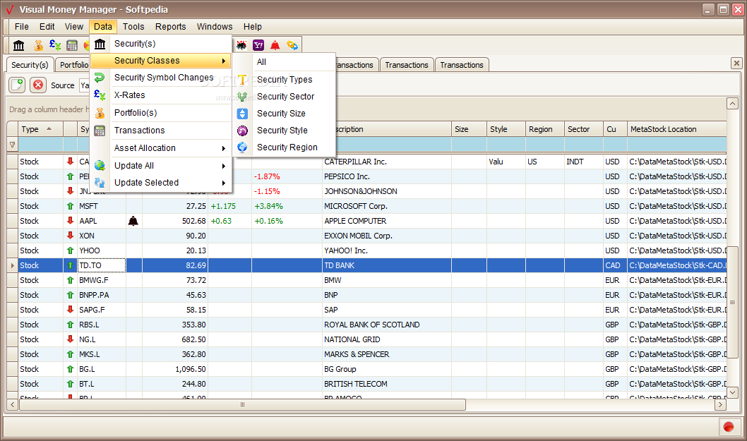Click the money bag icon beside Portfolio(s) menu item
The height and width of the screenshot is (441, 747).
pos(100,113)
